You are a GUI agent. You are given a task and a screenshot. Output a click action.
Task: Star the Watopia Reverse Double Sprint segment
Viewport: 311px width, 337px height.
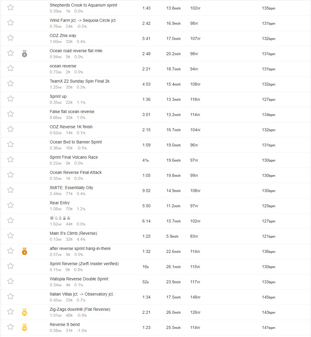(x=10, y=281)
